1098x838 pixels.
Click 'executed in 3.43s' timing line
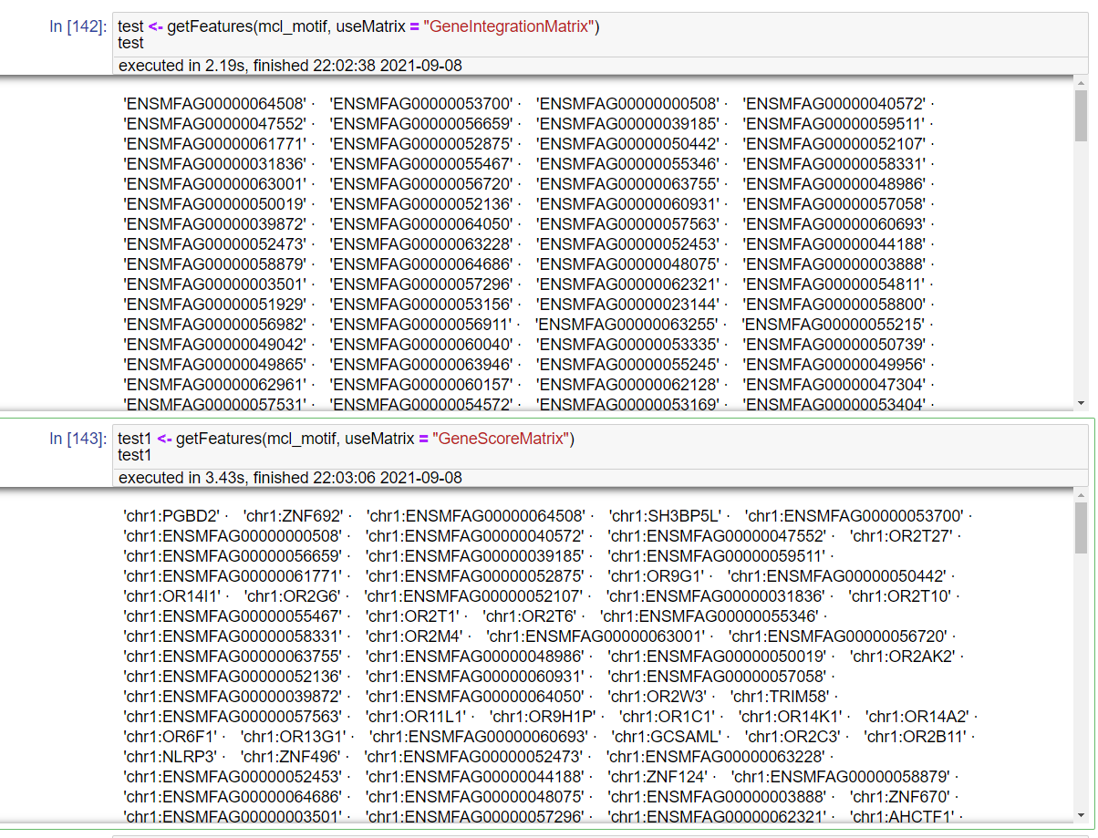tap(290, 477)
